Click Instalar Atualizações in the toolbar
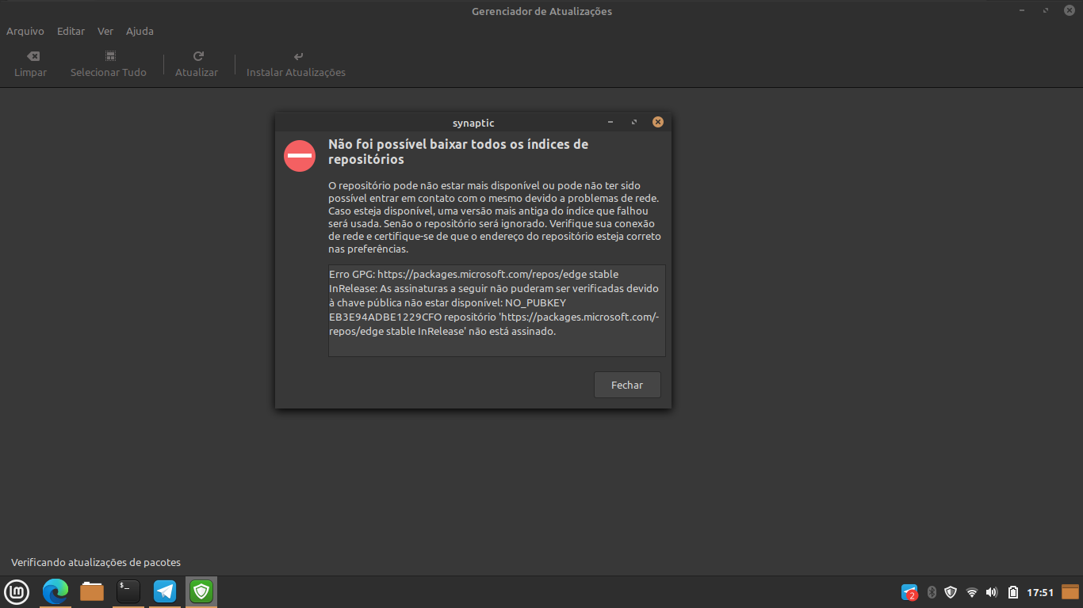The width and height of the screenshot is (1083, 608). click(x=296, y=64)
